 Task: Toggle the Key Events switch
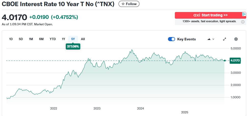click(x=172, y=39)
